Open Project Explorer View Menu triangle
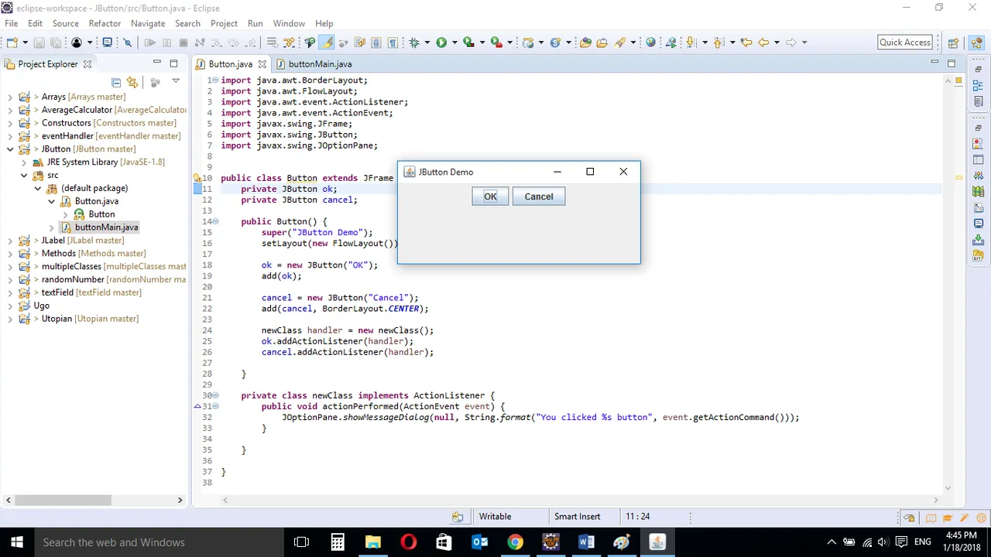 176,80
